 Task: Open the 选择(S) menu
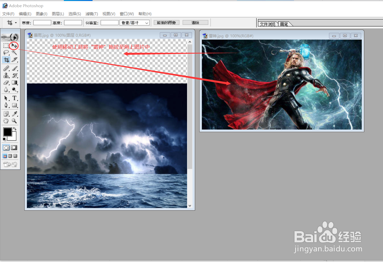coord(75,14)
